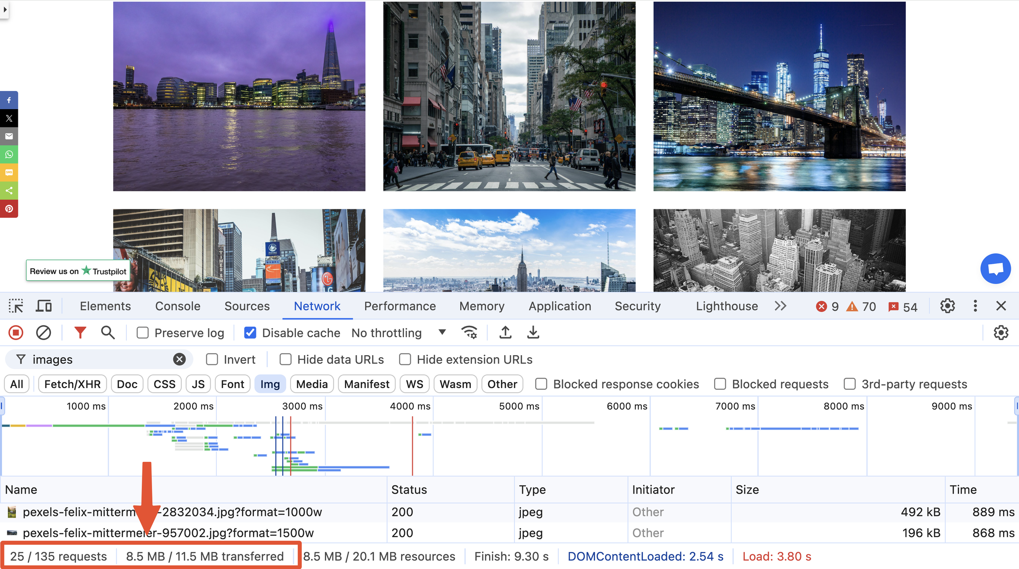
Task: Stop recording network log
Action: (16, 333)
